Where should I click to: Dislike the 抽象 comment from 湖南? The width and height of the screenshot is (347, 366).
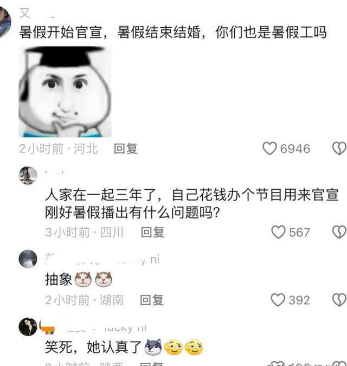(x=339, y=300)
